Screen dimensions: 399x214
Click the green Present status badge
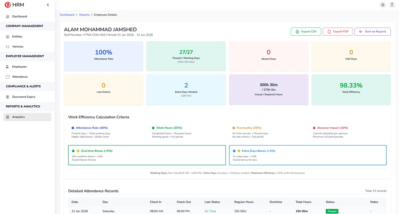pyautogui.click(x=332, y=211)
